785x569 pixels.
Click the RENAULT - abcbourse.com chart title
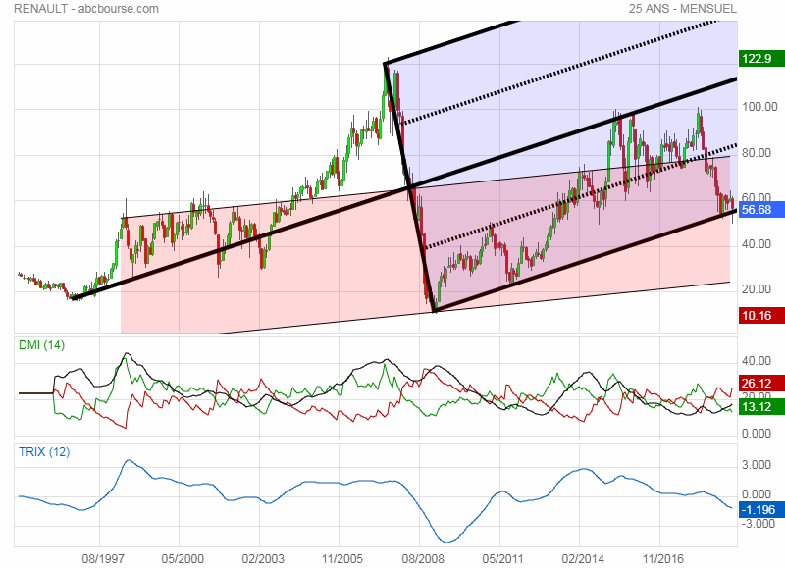click(x=86, y=9)
